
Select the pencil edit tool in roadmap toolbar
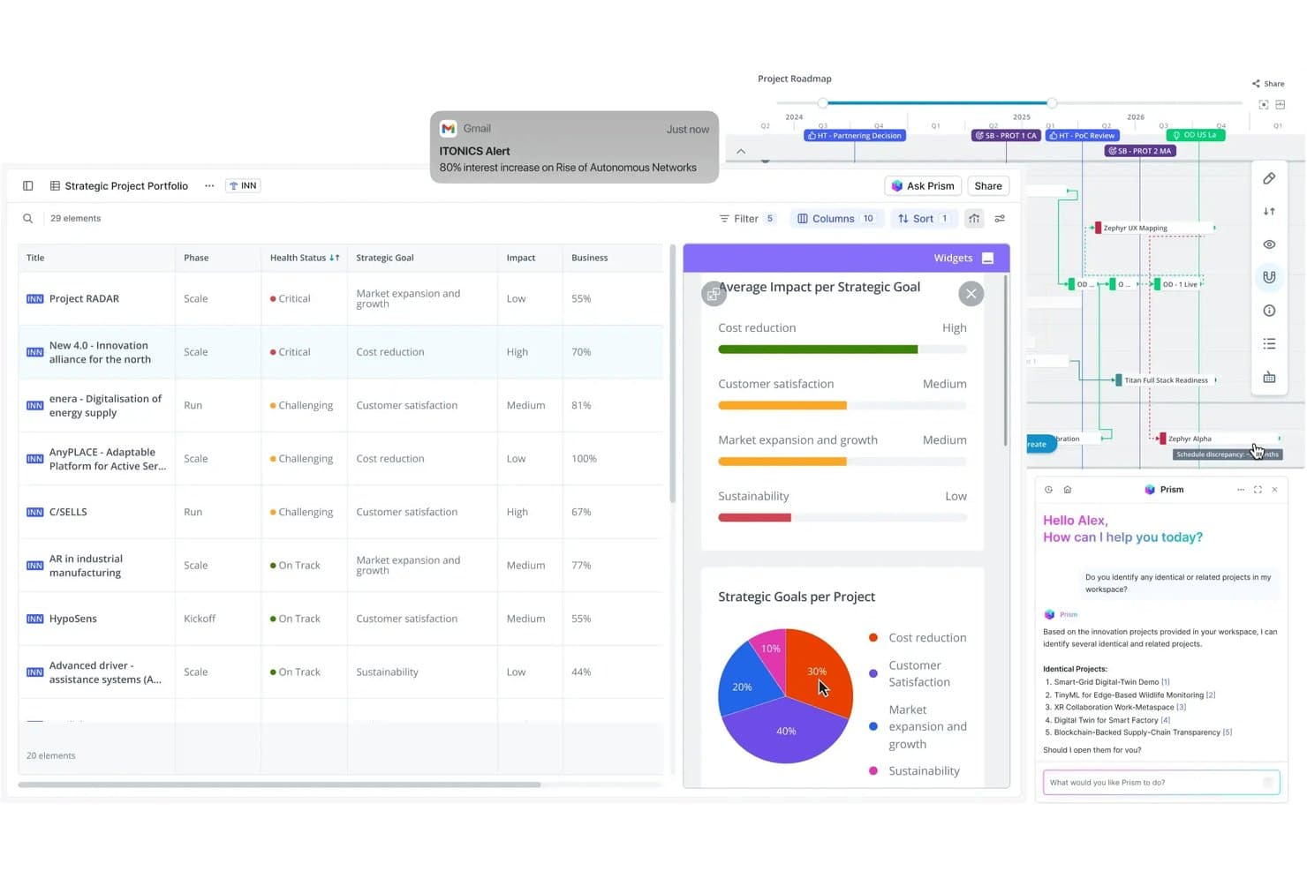pos(1269,178)
